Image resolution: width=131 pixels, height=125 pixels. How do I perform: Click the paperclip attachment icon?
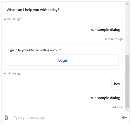point(6,118)
